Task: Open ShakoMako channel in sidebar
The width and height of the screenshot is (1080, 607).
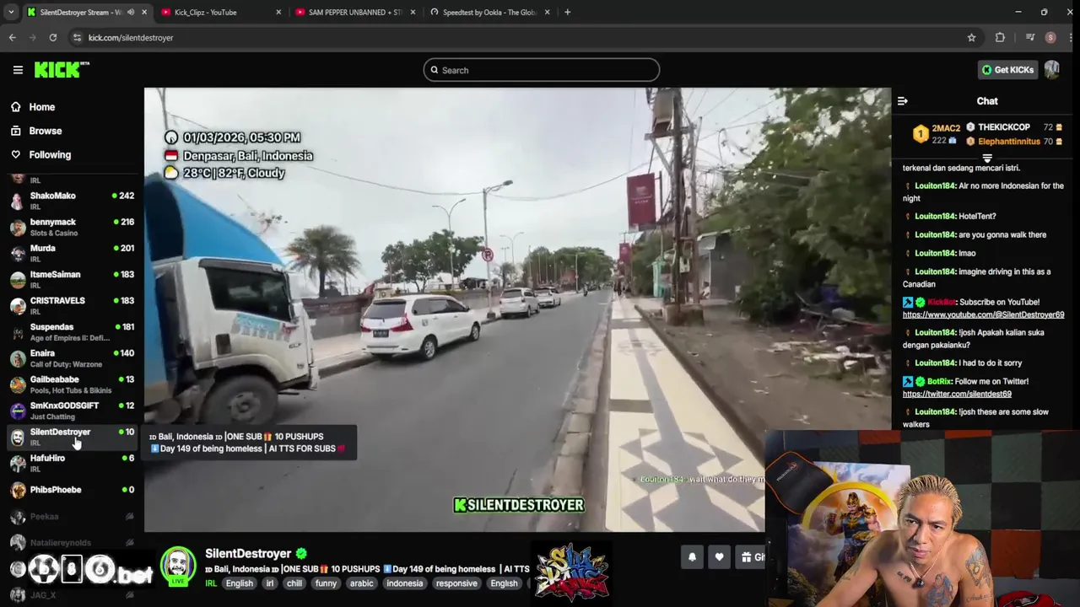Action: 72,201
